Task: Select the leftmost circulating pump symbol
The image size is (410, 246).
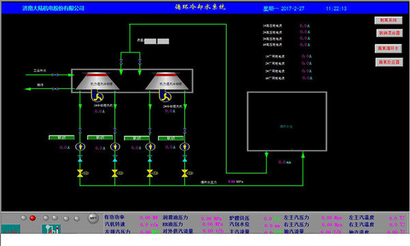Action: pos(80,147)
